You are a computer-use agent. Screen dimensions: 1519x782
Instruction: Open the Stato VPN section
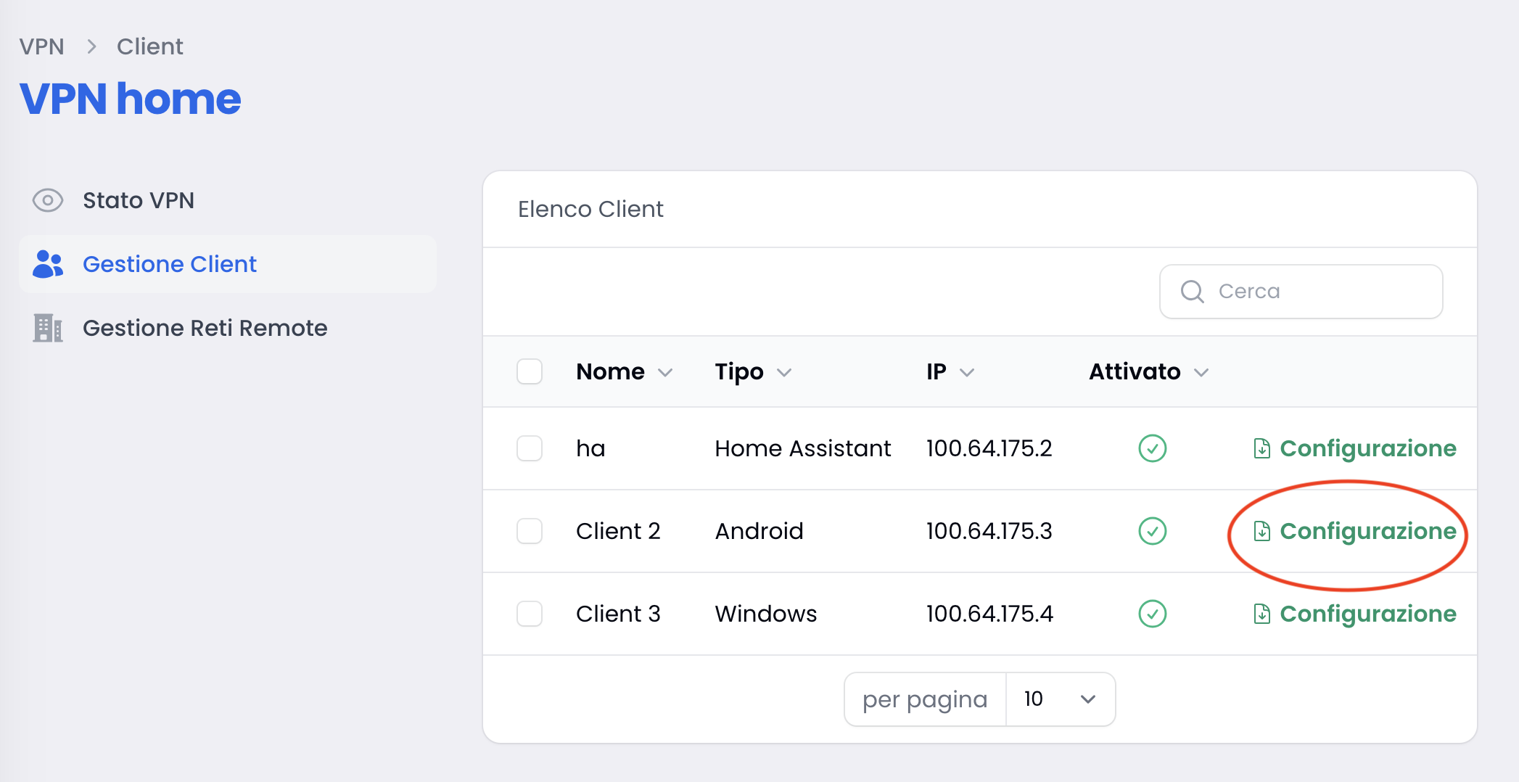coord(227,200)
